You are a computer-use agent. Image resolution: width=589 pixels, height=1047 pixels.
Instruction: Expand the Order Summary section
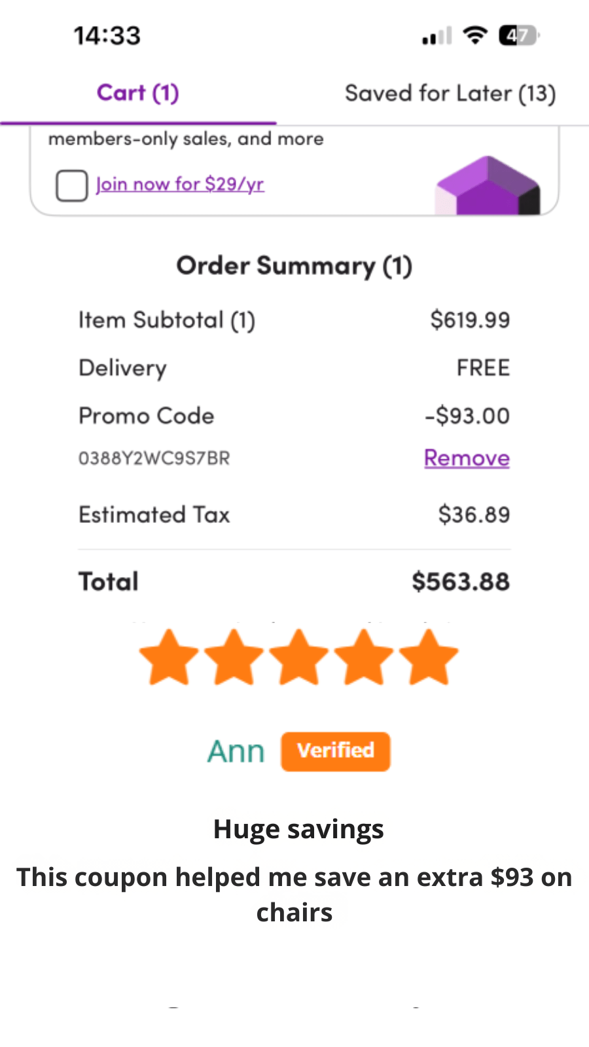(294, 266)
